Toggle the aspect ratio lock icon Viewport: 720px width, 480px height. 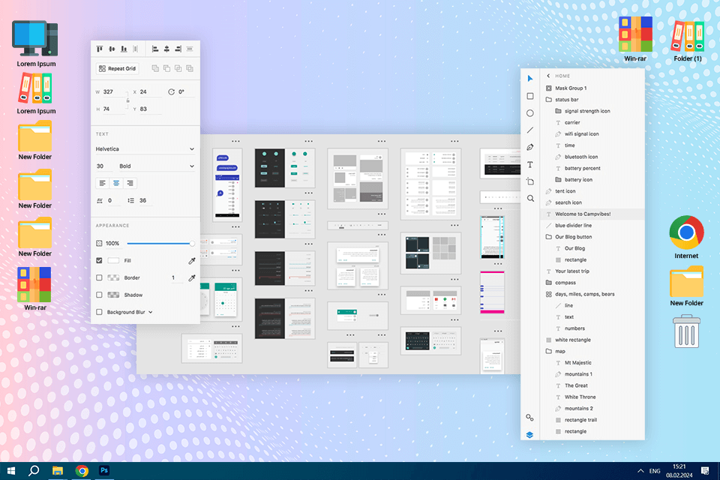coord(128,100)
